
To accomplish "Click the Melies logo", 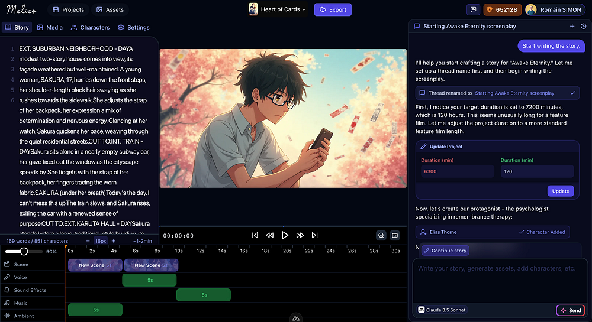I will (x=21, y=9).
